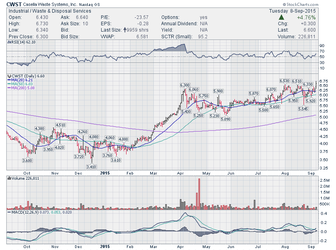Click the 4.000 price peak label
Image resolution: width=336 pixels, height=250 pixels.
(123, 139)
